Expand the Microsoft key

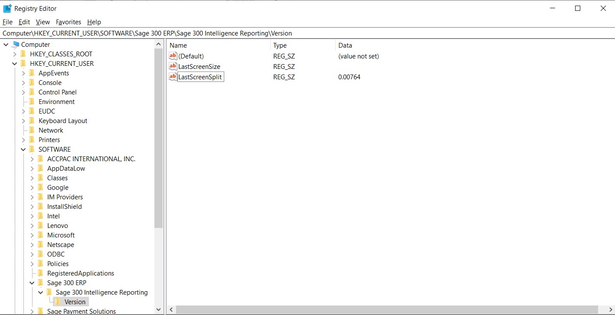tap(32, 235)
